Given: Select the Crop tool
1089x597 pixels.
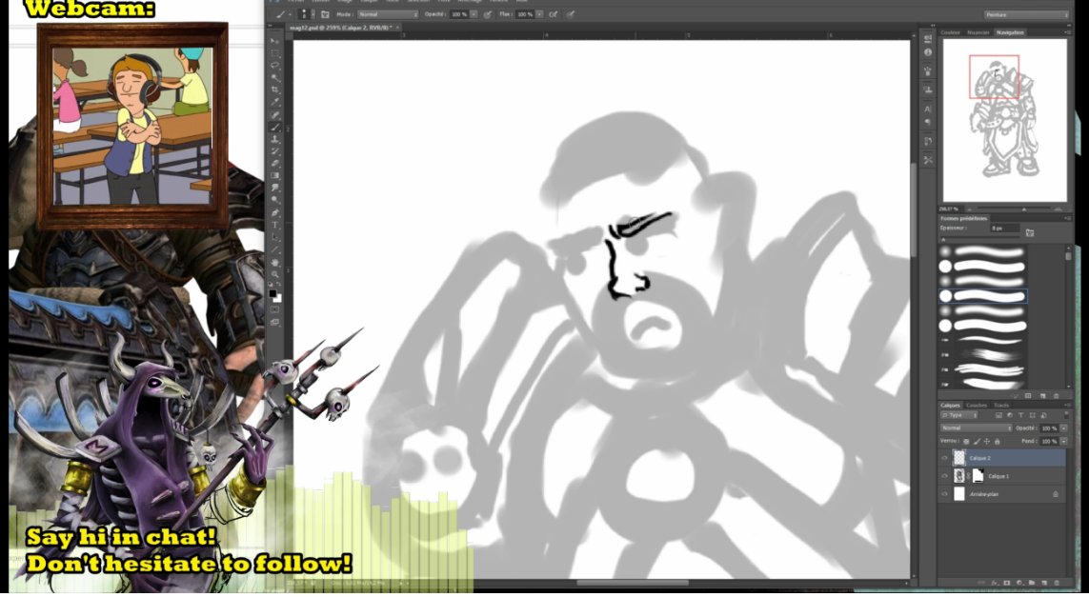Looking at the screenshot, I should [274, 90].
